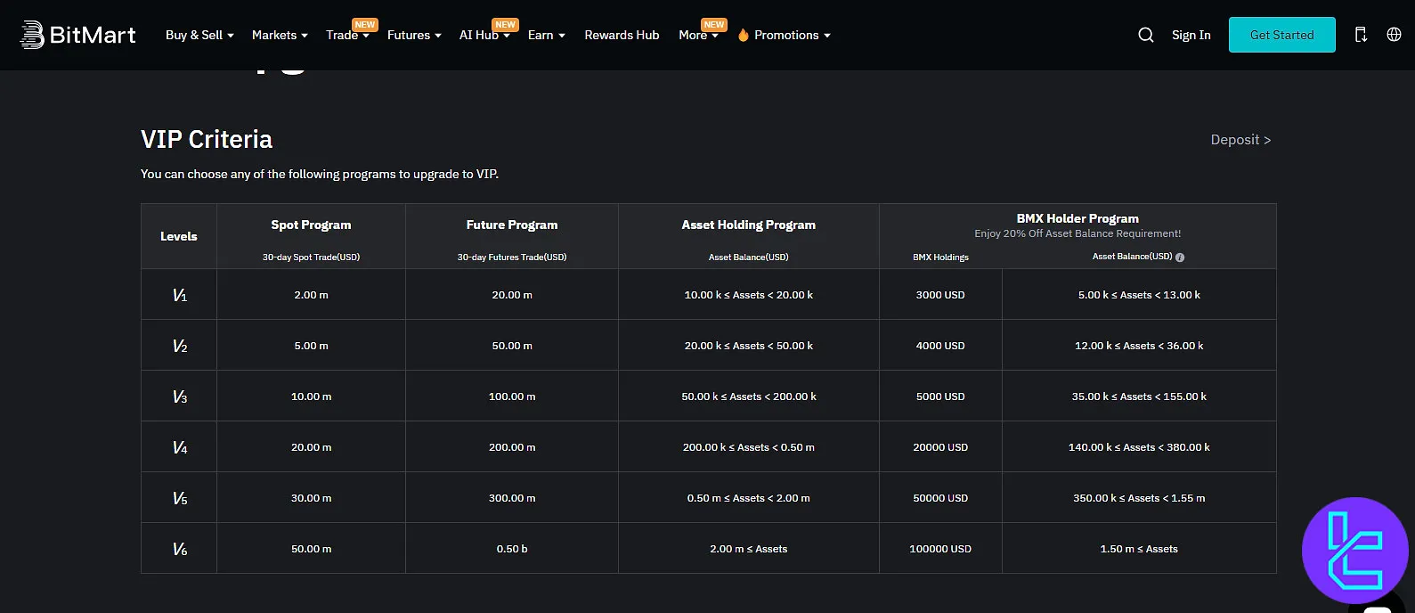Click the BMX Holdings subheader
Image resolution: width=1415 pixels, height=613 pixels.
(x=940, y=257)
